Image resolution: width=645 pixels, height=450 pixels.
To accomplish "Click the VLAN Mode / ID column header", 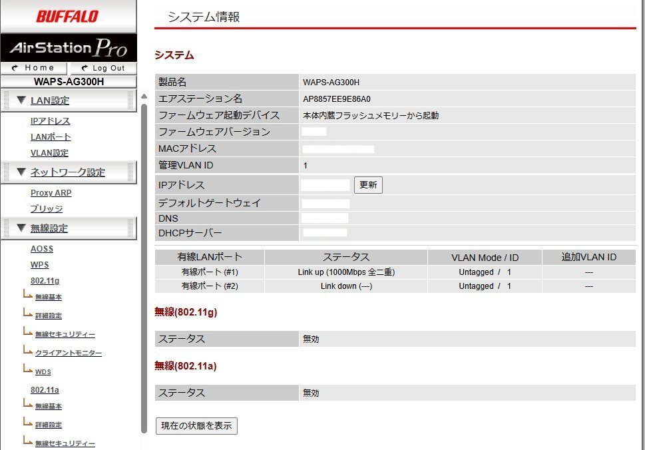I will point(485,258).
